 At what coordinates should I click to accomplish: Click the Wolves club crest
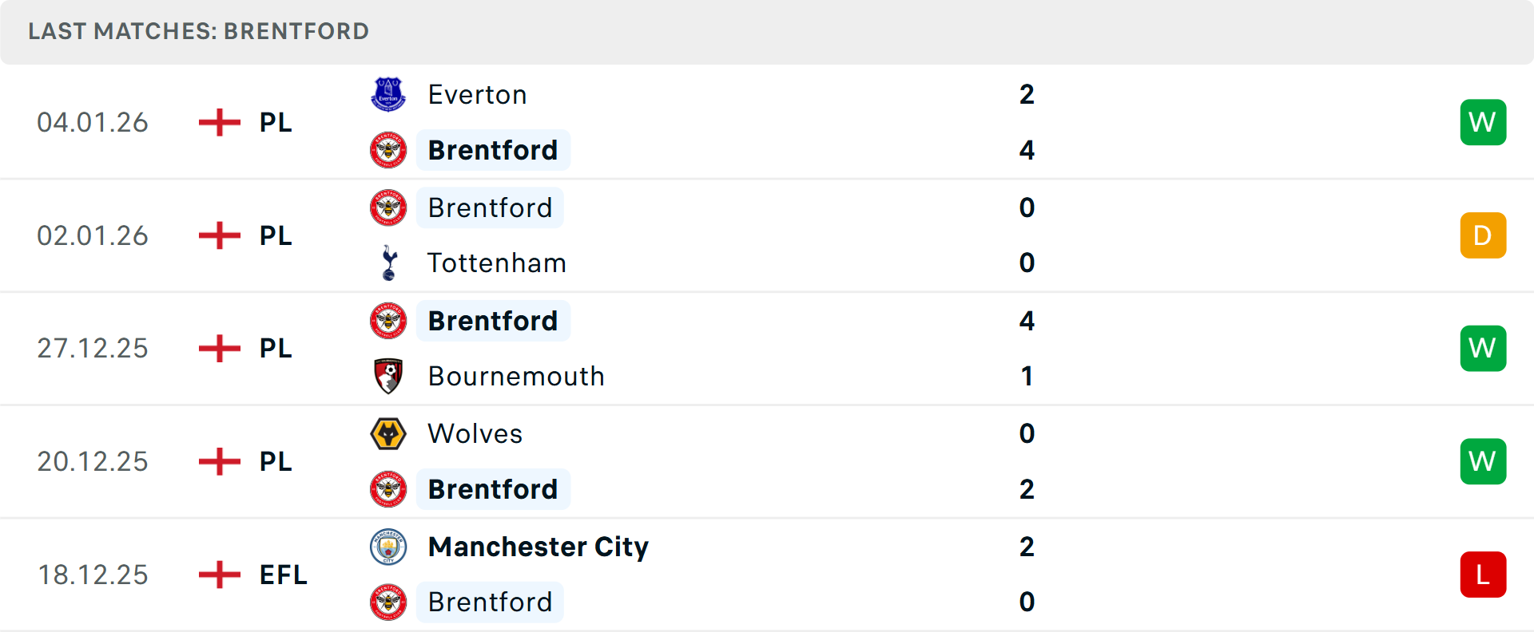pyautogui.click(x=388, y=434)
